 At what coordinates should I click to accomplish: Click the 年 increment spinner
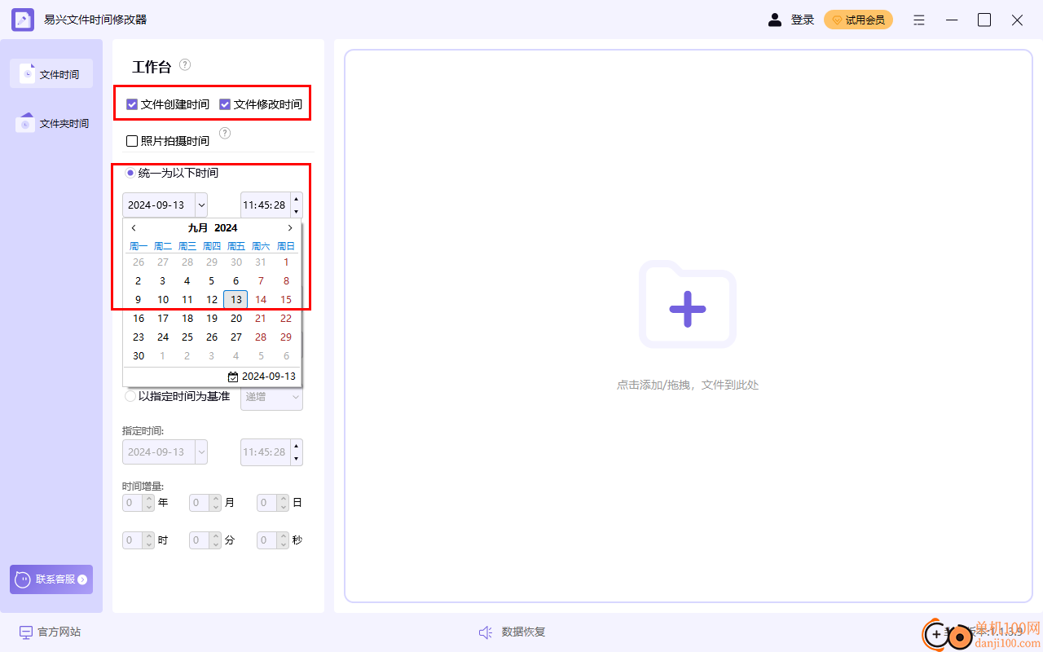click(148, 498)
